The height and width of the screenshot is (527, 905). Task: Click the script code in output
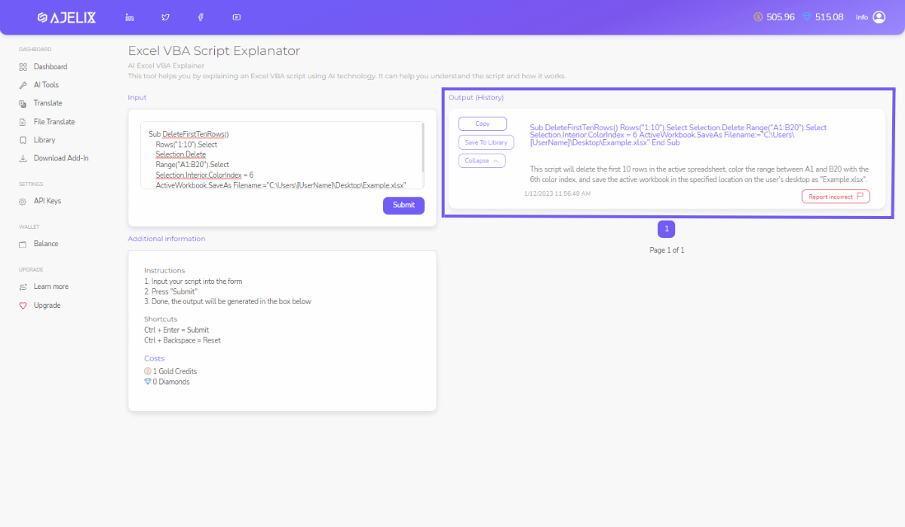[679, 135]
